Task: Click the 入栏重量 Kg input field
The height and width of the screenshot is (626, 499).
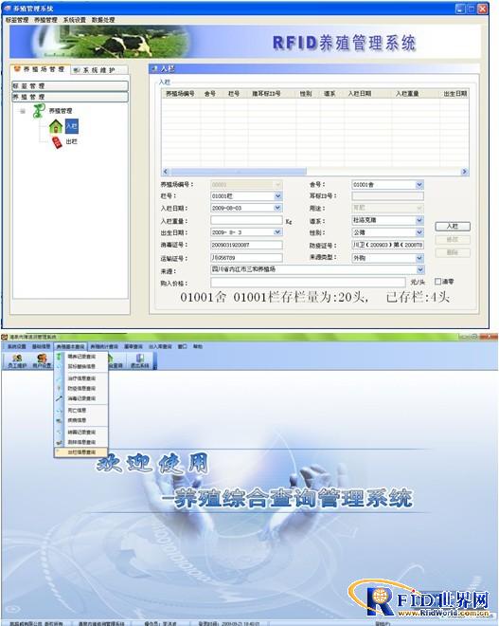Action: click(x=246, y=220)
